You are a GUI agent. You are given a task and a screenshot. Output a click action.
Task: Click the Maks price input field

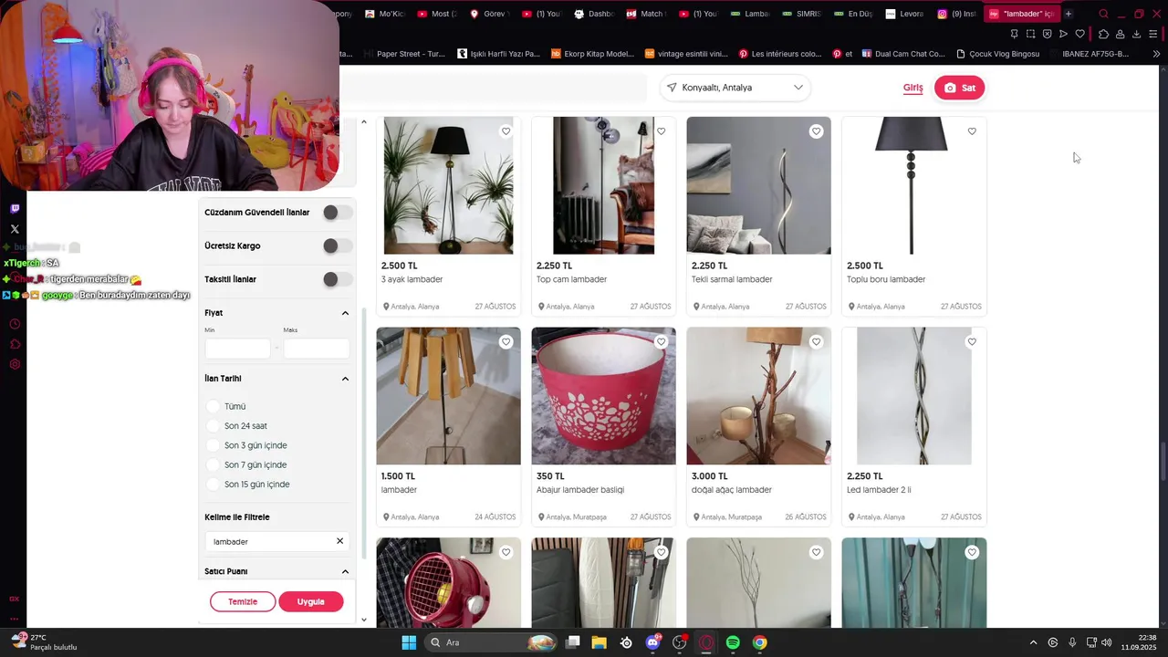click(317, 349)
